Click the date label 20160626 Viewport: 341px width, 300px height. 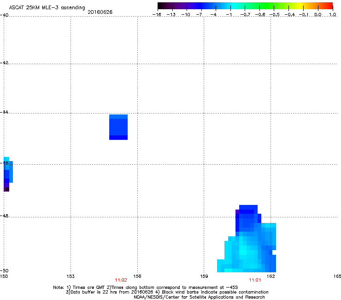click(100, 12)
